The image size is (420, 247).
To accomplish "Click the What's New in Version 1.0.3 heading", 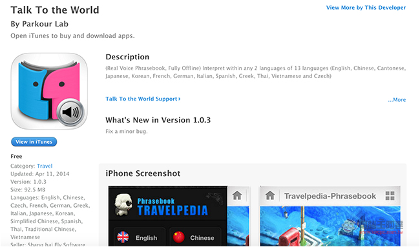I will pyautogui.click(x=158, y=120).
